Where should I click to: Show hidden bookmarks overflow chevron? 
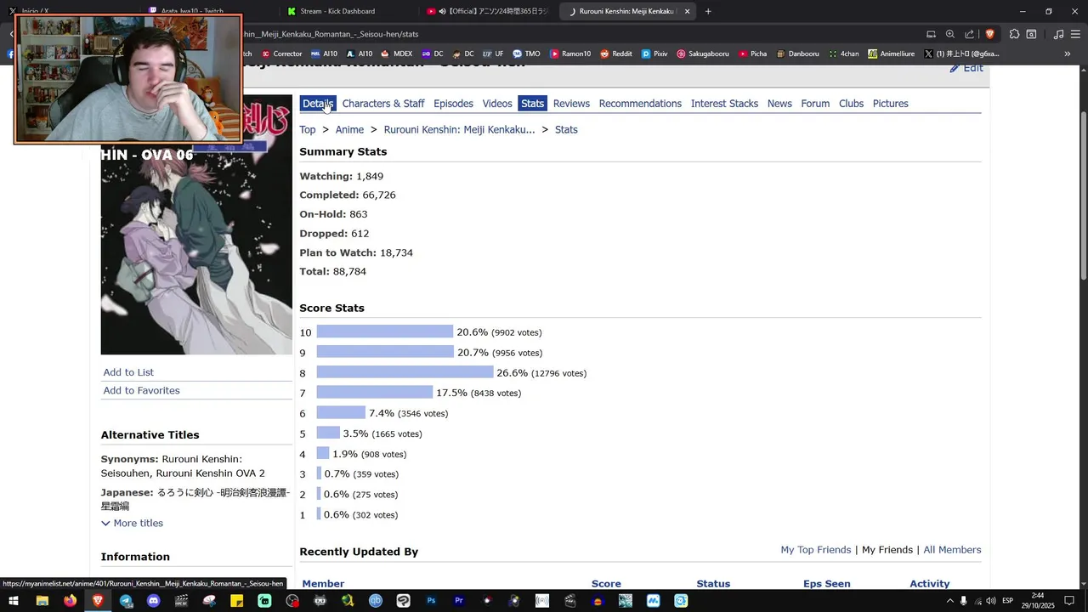(1069, 54)
